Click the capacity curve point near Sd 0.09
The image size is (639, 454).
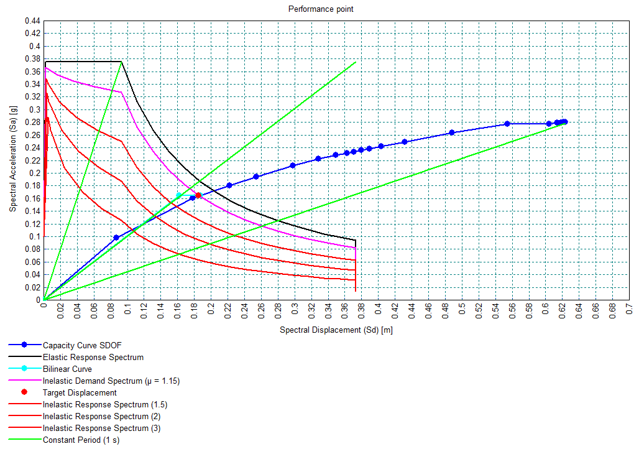click(x=116, y=238)
